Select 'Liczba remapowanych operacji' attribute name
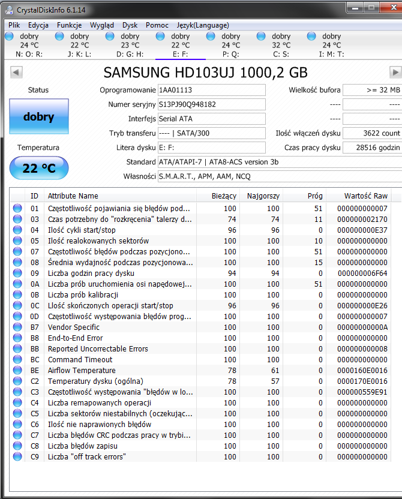 (x=100, y=403)
